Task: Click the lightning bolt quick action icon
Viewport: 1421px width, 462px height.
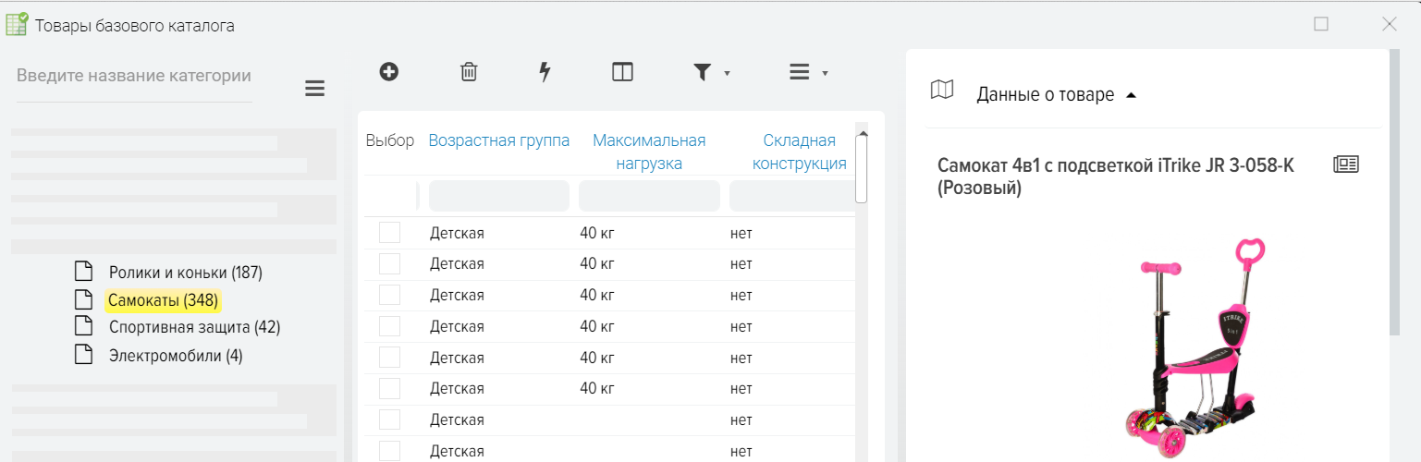Action: [x=545, y=72]
